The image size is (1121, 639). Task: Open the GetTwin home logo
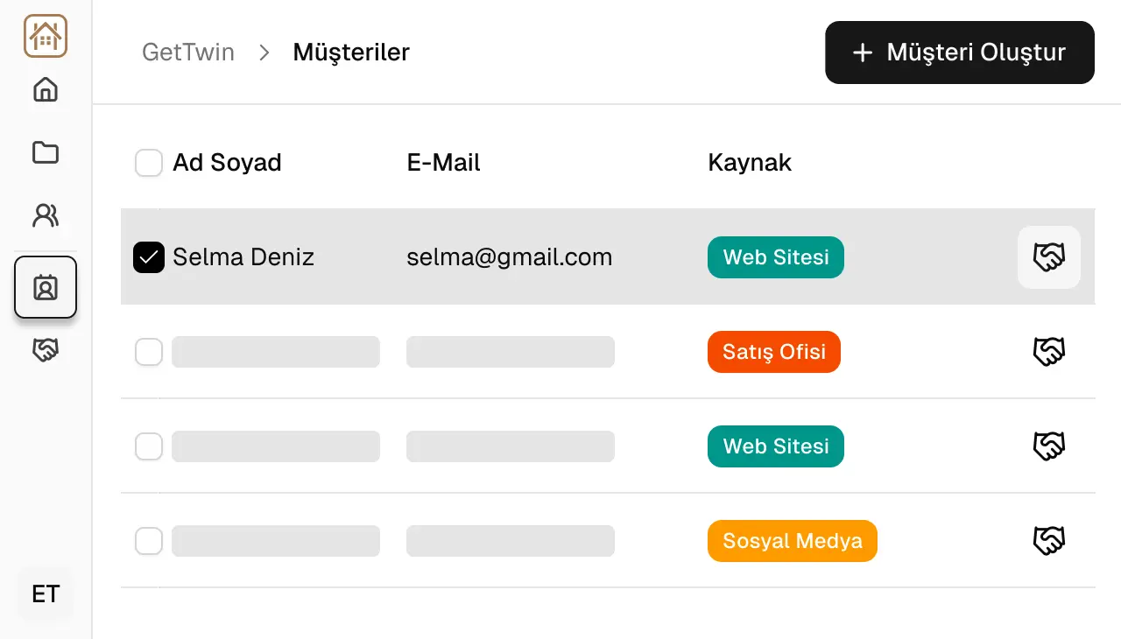point(45,36)
